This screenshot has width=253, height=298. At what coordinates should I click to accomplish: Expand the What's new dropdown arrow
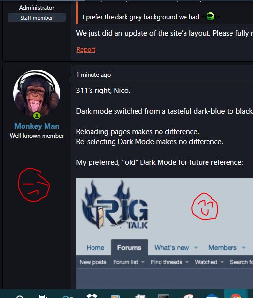point(196,248)
